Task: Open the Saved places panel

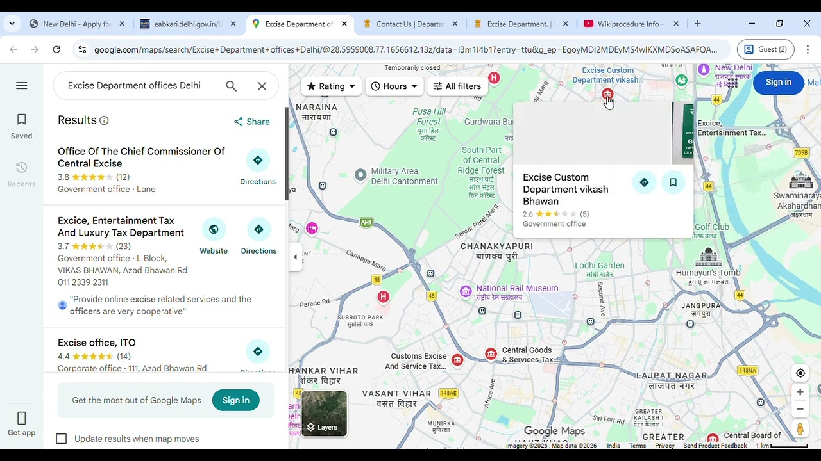Action: [21, 127]
